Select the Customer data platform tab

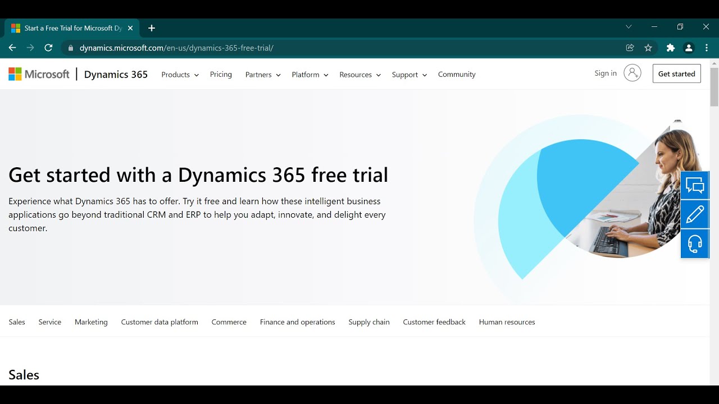pyautogui.click(x=160, y=322)
